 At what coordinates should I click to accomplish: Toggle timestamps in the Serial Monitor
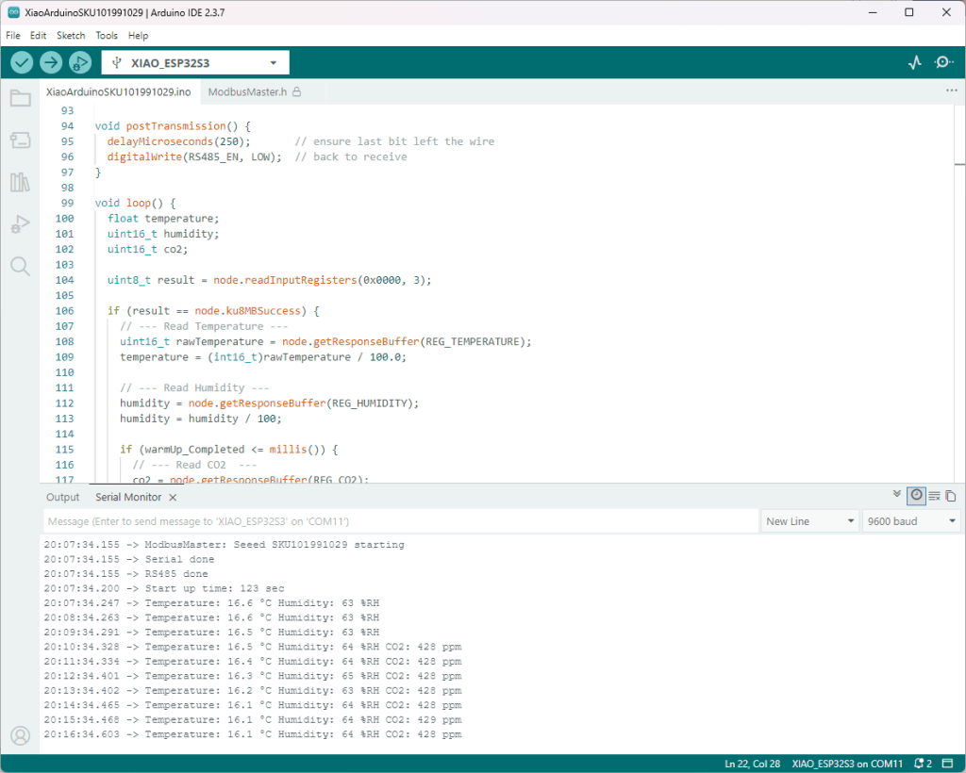tap(916, 496)
